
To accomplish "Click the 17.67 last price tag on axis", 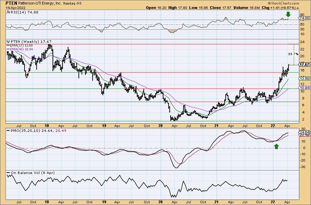I will (304, 65).
